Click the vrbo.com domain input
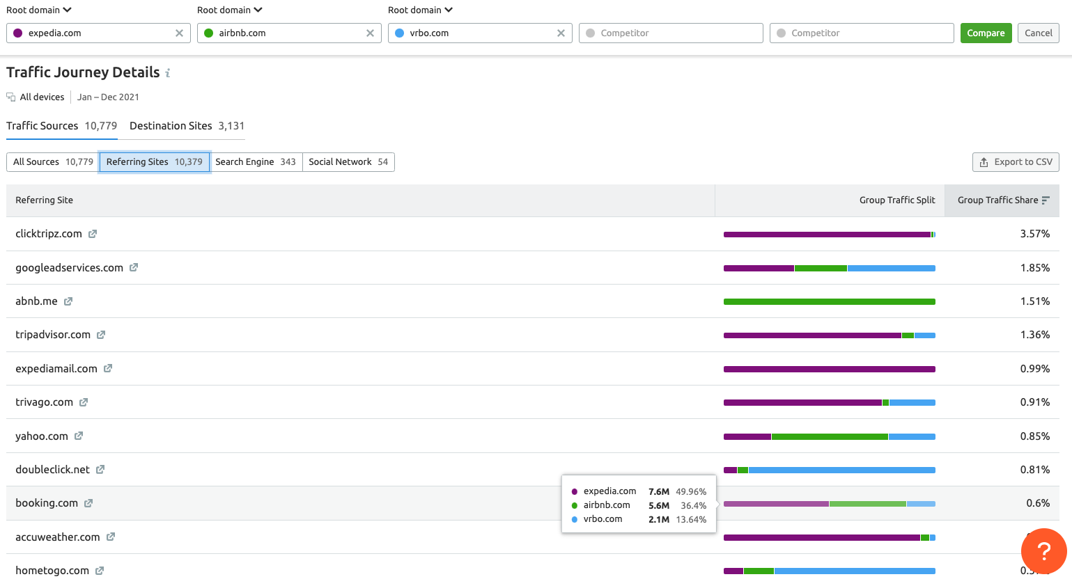Screen dimensions: 1072x586 [480, 33]
